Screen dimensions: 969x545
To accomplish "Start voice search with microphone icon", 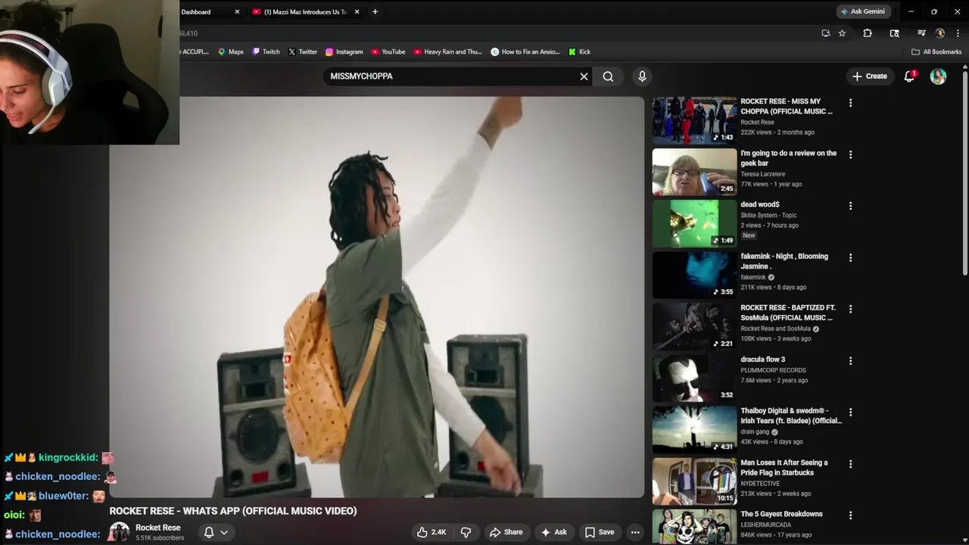I will point(642,76).
